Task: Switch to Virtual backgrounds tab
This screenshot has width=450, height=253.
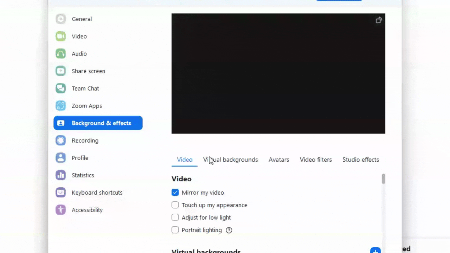Action: click(x=230, y=160)
